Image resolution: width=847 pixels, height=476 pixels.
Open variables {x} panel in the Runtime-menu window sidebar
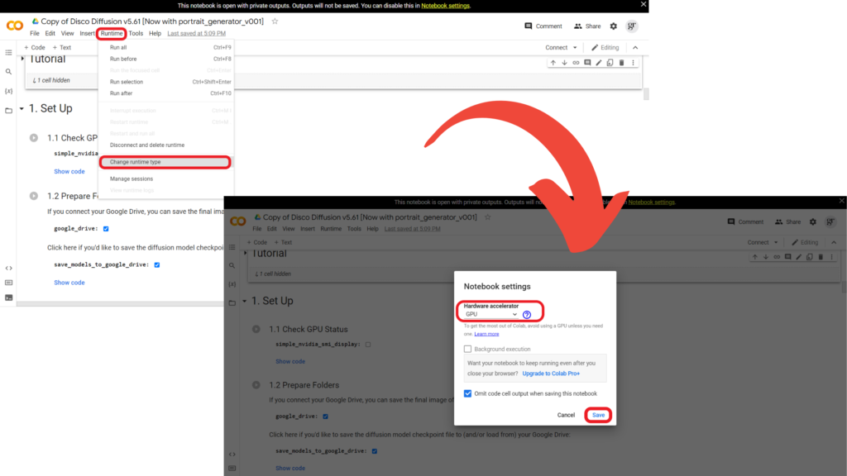click(x=8, y=91)
